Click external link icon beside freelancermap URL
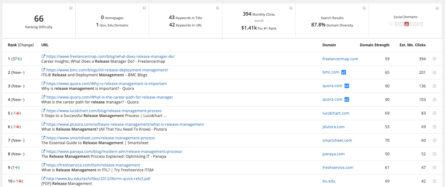Viewport: 445px width, 187px height. point(43,56)
